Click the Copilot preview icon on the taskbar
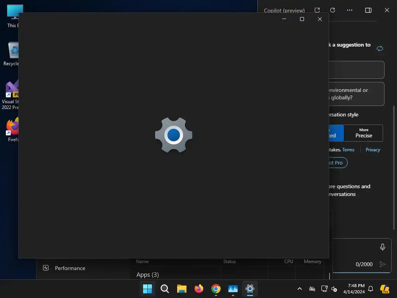The image size is (397, 298). [385, 289]
